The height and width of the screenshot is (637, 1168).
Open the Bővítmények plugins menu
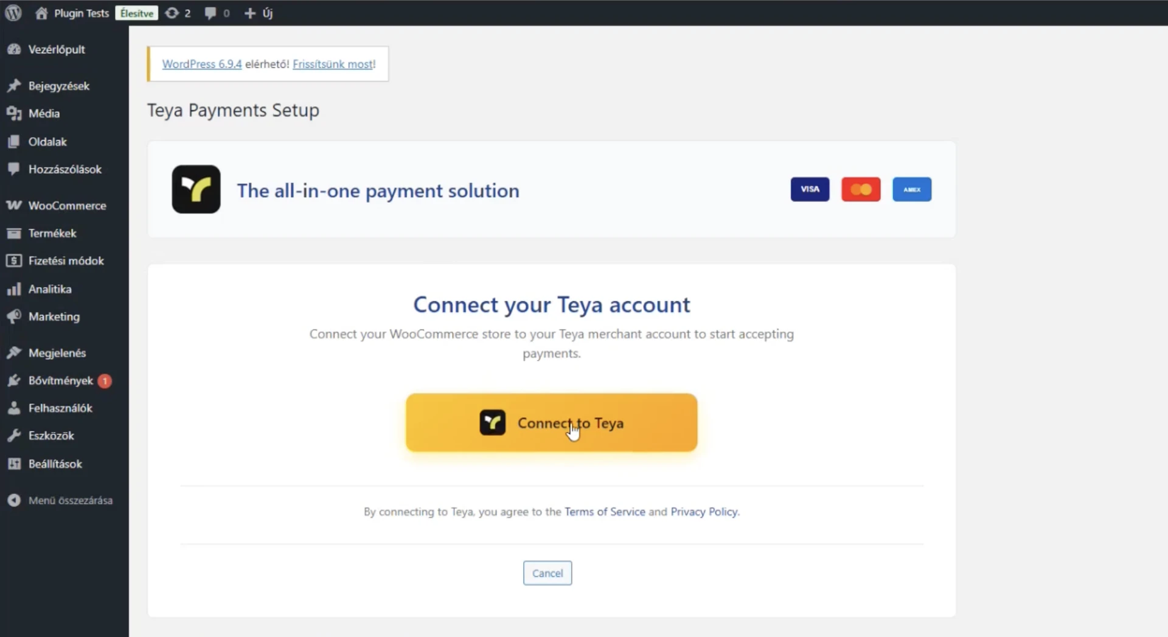point(61,381)
